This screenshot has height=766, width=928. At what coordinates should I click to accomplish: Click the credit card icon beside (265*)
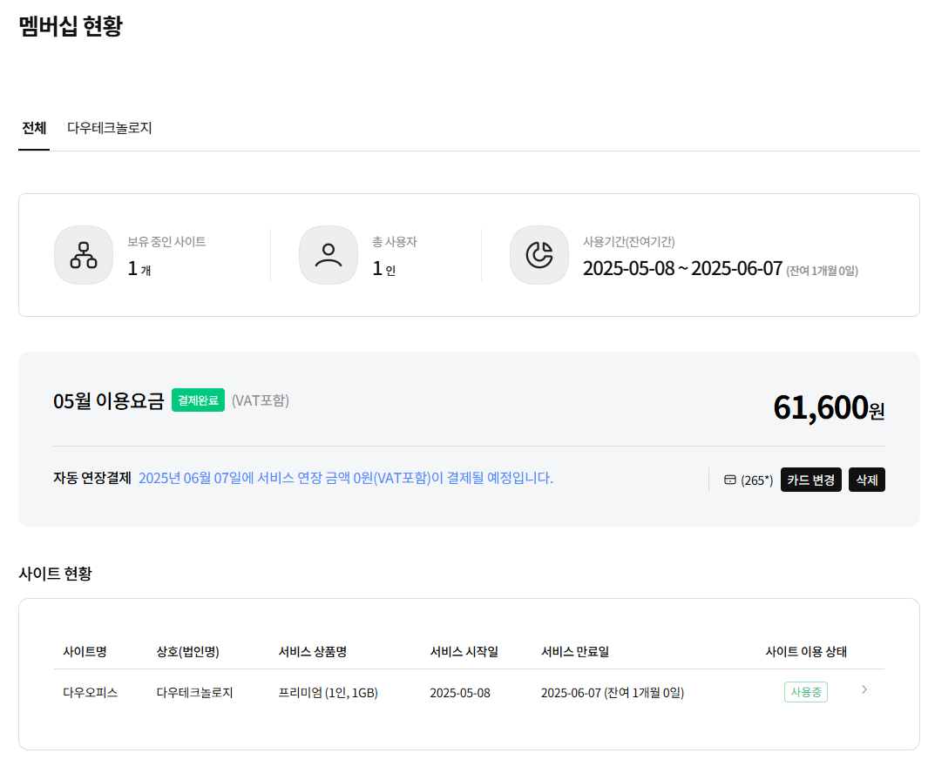click(x=730, y=480)
